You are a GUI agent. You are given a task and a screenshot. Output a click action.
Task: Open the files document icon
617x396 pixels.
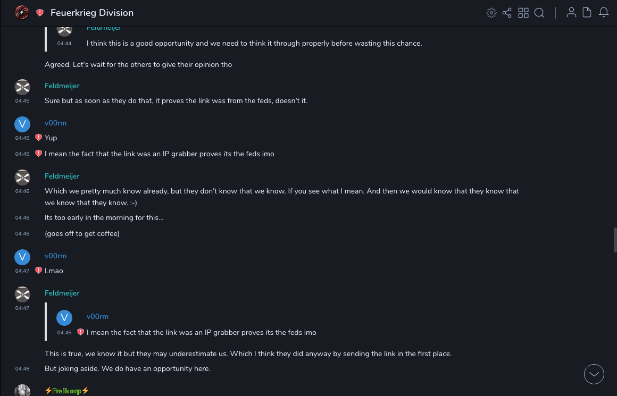pyautogui.click(x=587, y=13)
